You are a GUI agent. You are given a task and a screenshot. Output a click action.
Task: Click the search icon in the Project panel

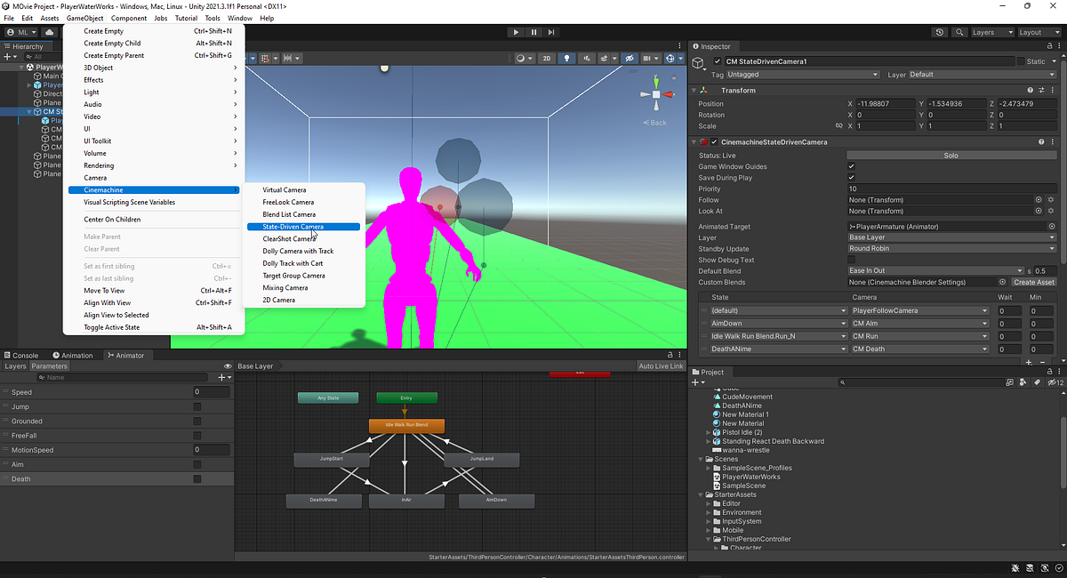[x=842, y=381]
